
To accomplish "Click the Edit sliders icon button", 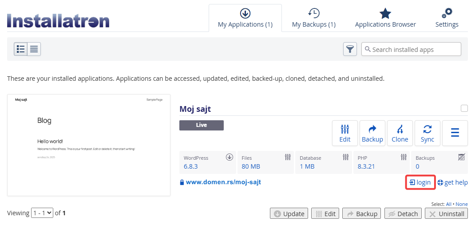I will pyautogui.click(x=345, y=133).
